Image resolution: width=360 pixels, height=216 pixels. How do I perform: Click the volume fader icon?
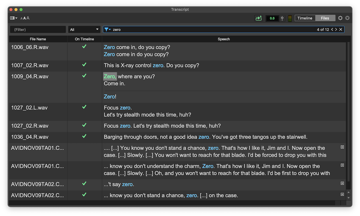pos(282,18)
